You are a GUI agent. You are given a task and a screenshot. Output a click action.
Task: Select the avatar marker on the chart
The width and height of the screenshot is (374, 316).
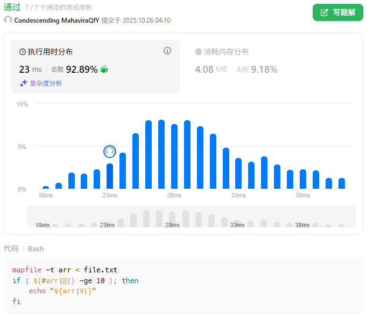[110, 152]
